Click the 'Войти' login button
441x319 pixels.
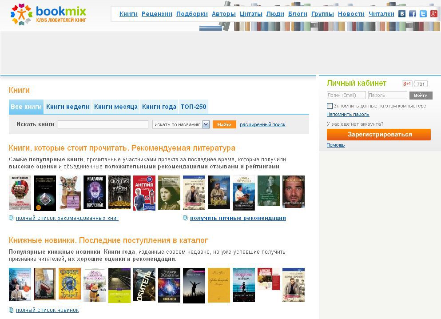pos(421,95)
